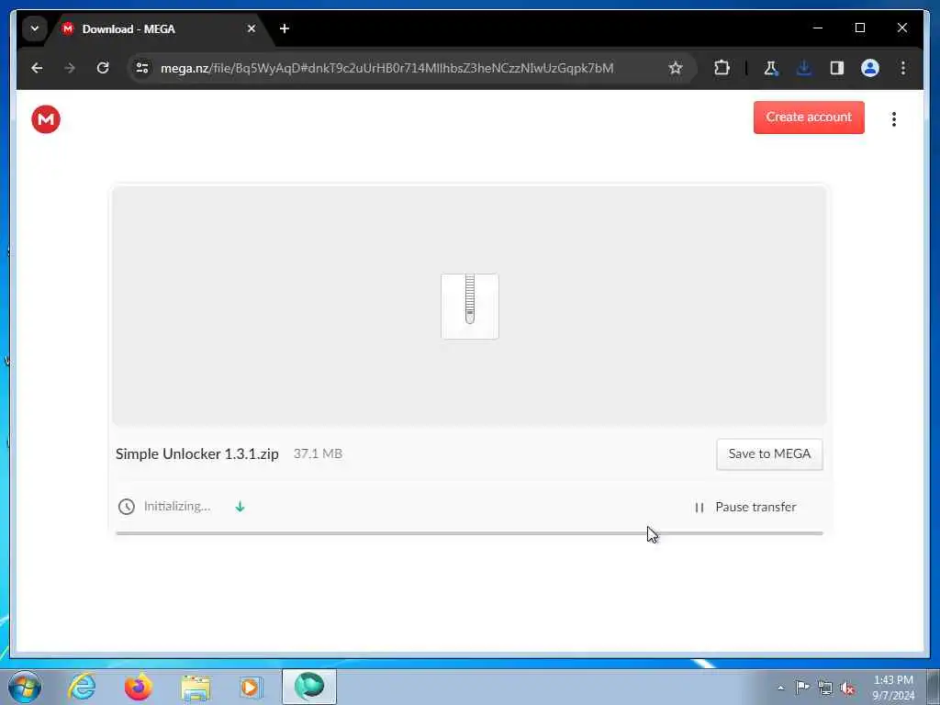Open the network tray icon

coord(825,688)
